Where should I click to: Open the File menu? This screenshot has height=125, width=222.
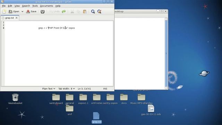4,6
